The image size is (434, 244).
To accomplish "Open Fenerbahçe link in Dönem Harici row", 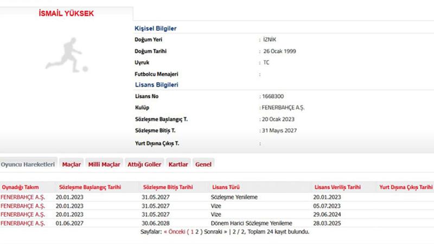I will [23, 223].
